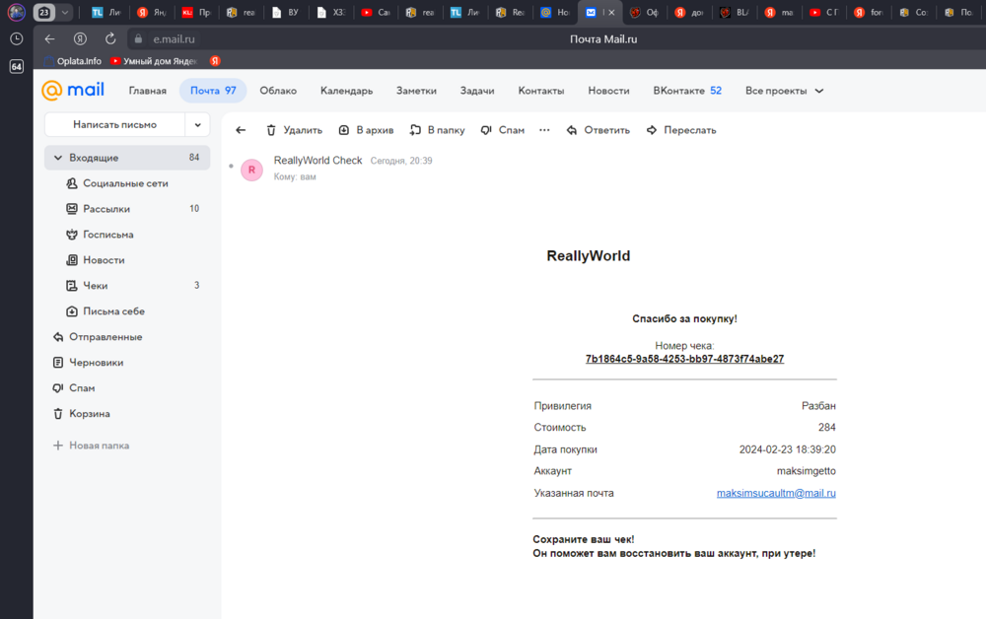Open browser history clock icon in sidebar
986x619 pixels.
click(x=17, y=39)
